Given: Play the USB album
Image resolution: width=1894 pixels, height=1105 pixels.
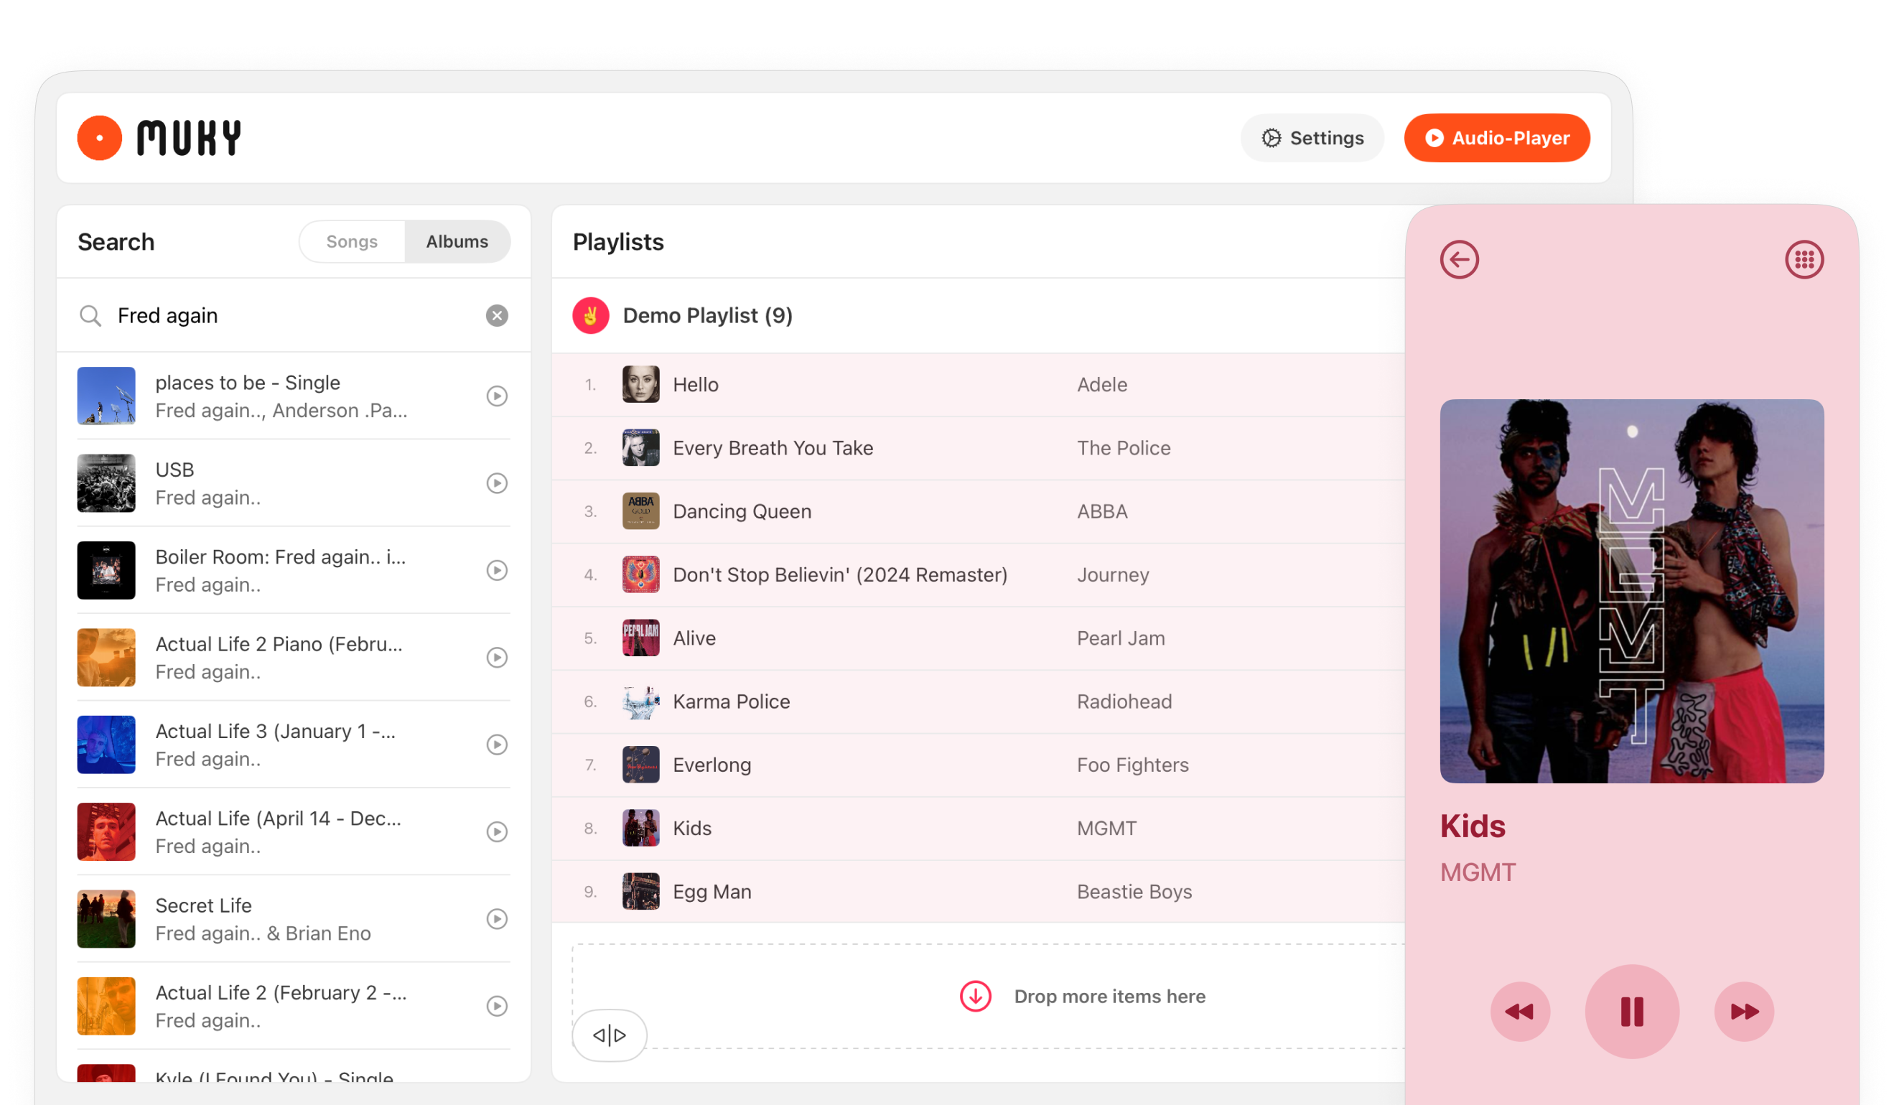Looking at the screenshot, I should click(497, 483).
